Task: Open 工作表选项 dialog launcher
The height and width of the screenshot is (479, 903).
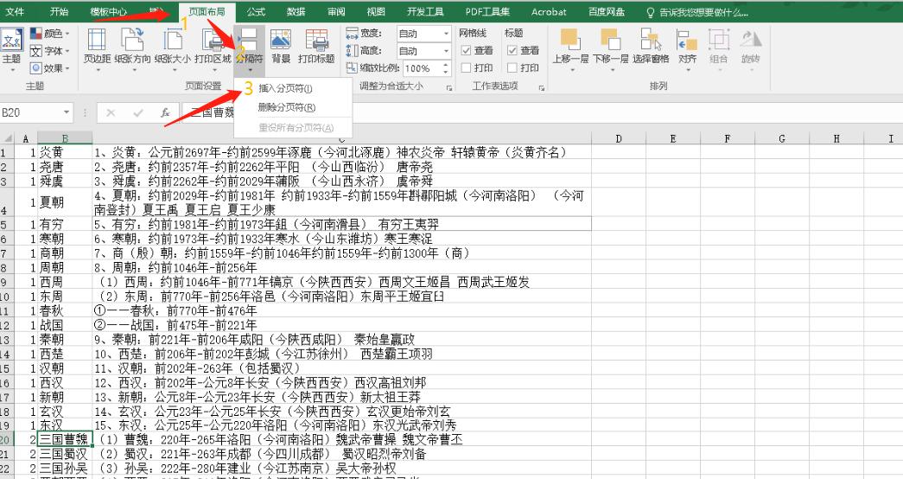Action: (x=542, y=87)
